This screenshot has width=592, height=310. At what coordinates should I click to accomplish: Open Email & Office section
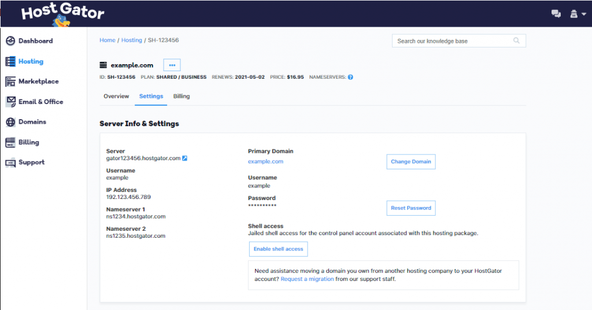(x=41, y=102)
